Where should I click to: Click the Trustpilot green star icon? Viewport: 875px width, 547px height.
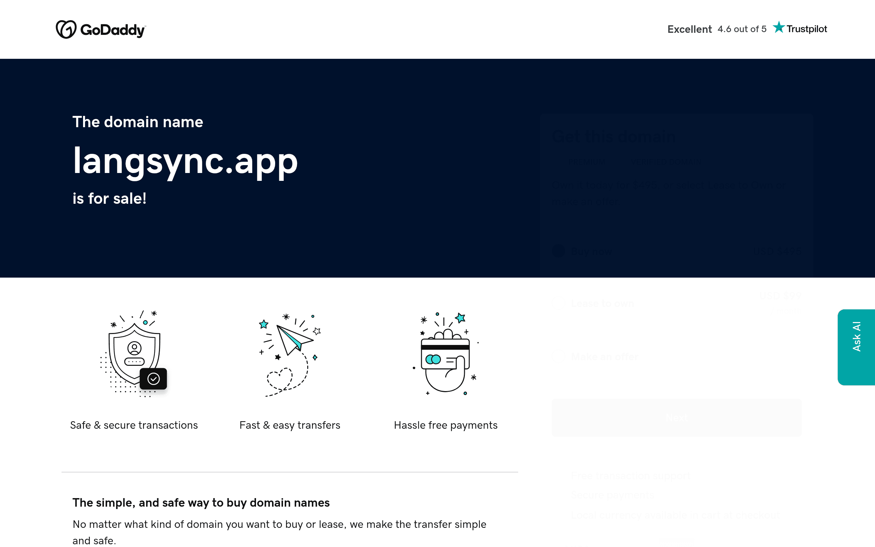pyautogui.click(x=779, y=27)
